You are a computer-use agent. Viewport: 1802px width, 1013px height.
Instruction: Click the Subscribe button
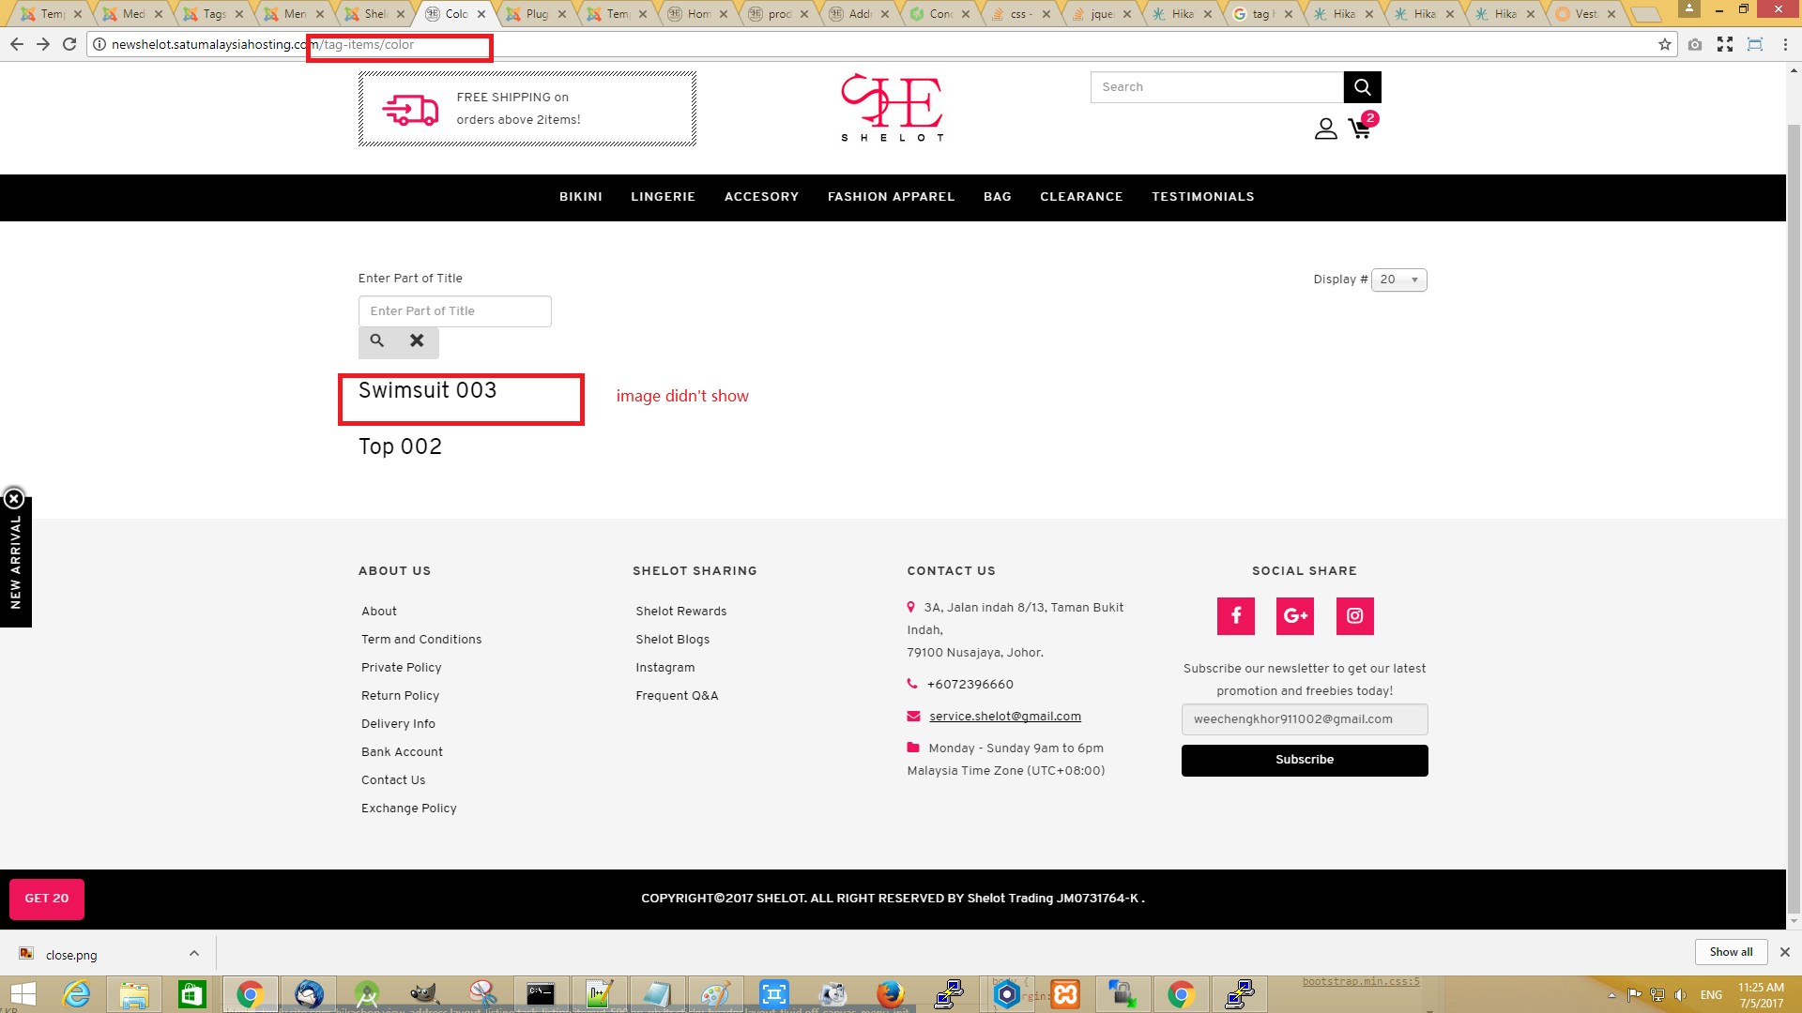1305,760
